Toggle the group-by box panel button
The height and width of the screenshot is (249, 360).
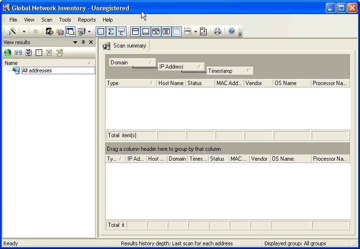click(135, 31)
